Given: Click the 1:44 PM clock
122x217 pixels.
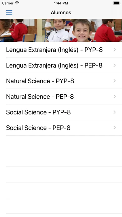Looking at the screenshot, I should tap(61, 3).
